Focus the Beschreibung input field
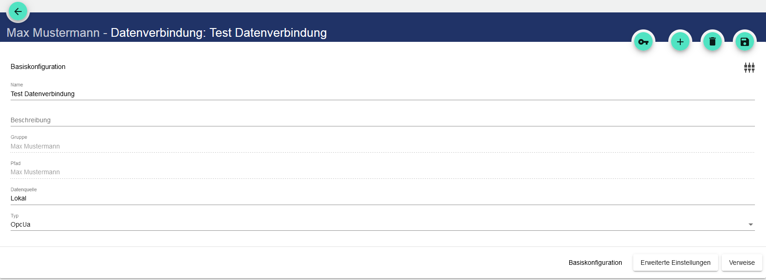Image resolution: width=766 pixels, height=280 pixels. 184,120
